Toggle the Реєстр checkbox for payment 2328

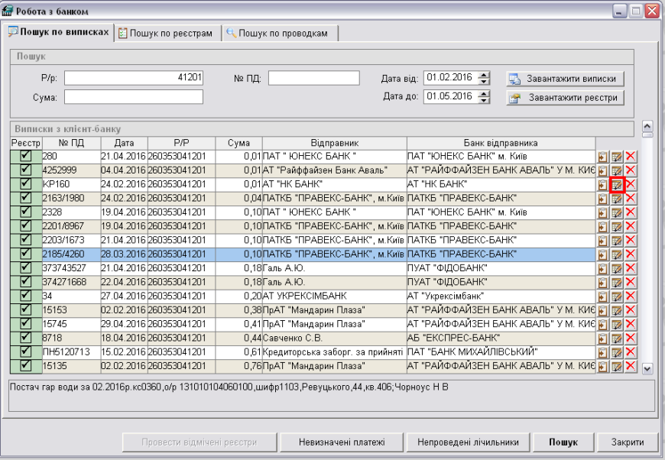click(25, 212)
